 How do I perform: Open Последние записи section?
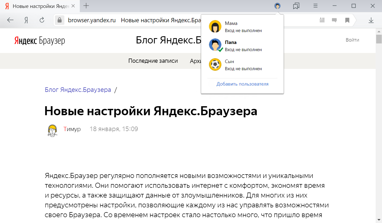point(153,61)
